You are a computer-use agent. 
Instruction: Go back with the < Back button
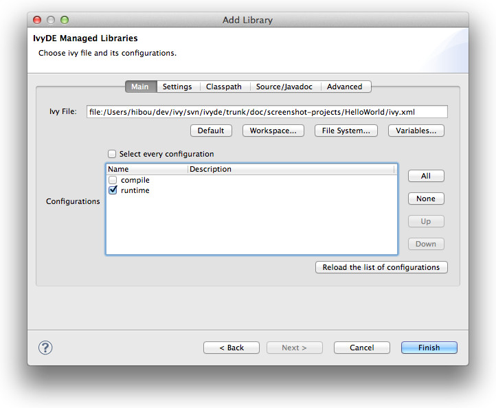232,348
